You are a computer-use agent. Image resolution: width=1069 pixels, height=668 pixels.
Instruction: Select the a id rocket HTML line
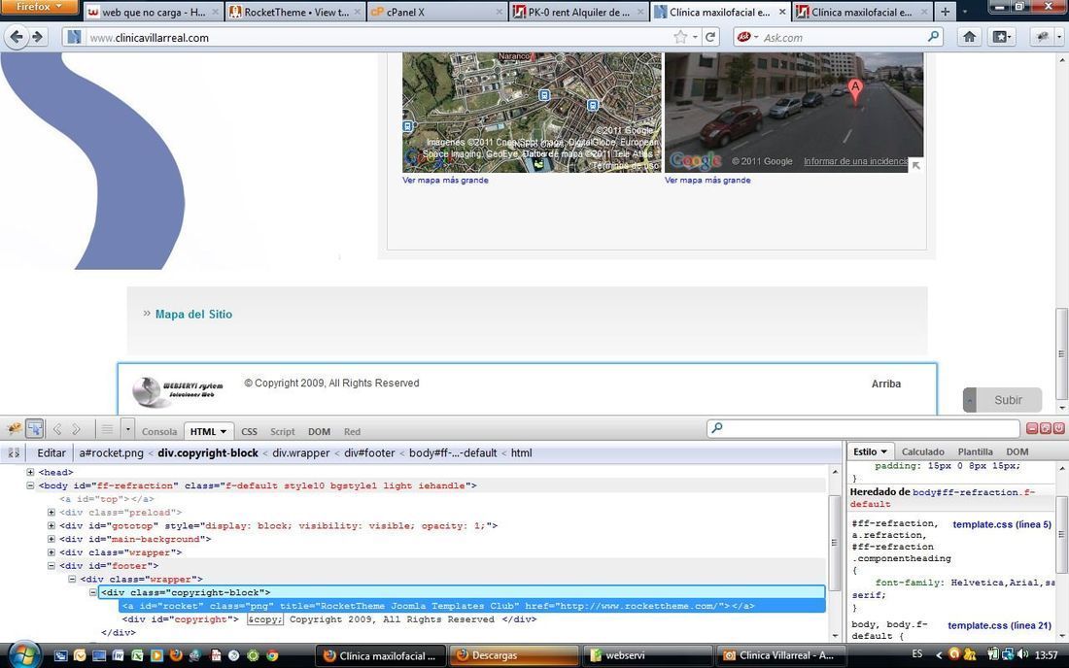click(x=438, y=606)
